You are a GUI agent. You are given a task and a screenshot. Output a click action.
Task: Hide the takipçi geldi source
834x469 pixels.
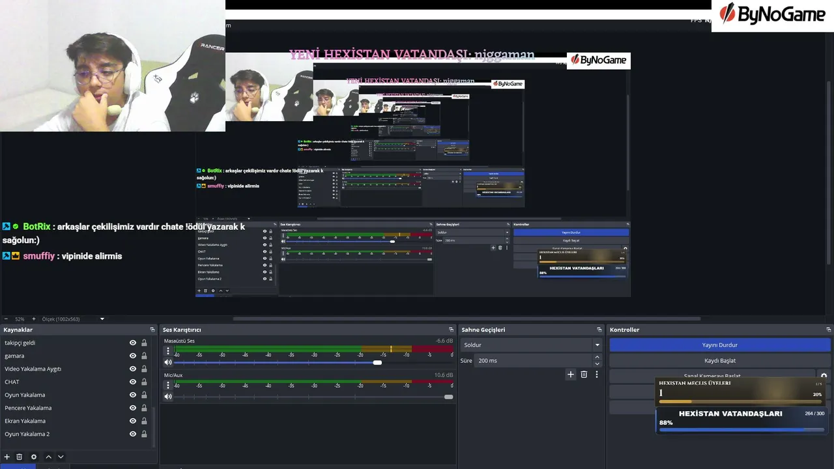(x=133, y=343)
